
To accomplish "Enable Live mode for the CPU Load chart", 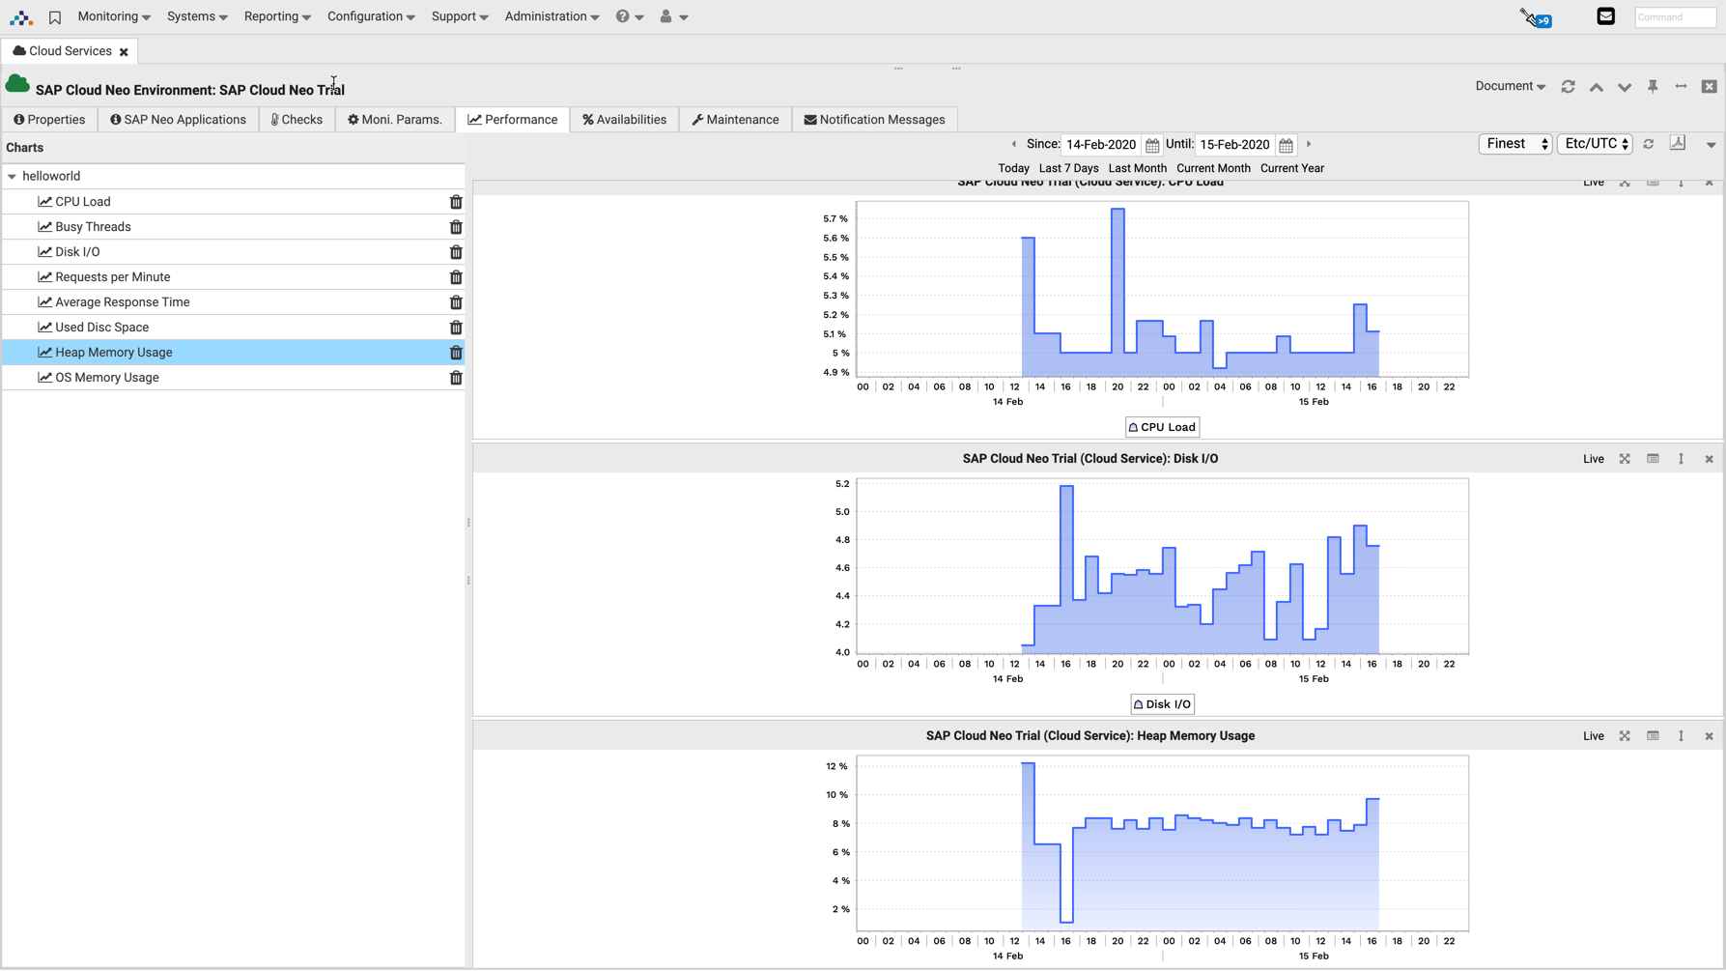I will tap(1593, 182).
